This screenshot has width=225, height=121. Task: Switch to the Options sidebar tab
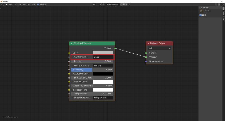(223, 19)
